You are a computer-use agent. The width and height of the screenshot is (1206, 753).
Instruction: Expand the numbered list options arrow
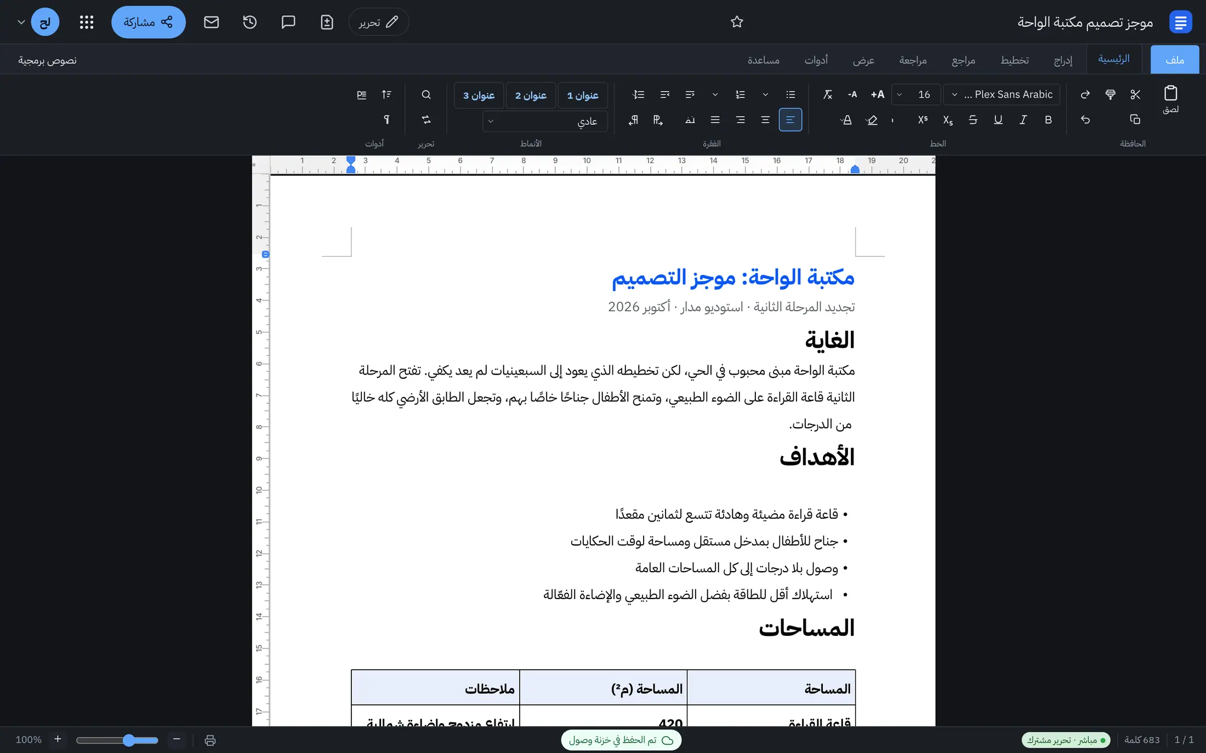[715, 95]
